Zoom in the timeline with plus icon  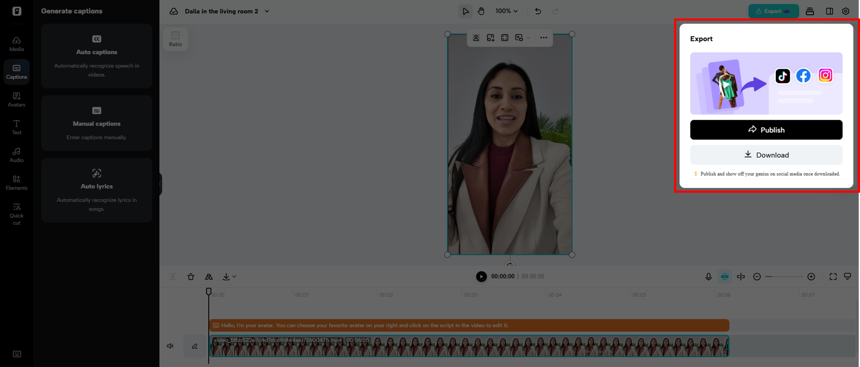coord(811,277)
